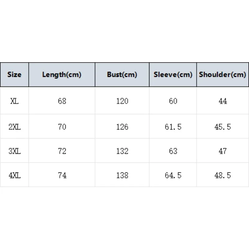Click the Size column header
The height and width of the screenshot is (249, 249).
[x=14, y=75]
